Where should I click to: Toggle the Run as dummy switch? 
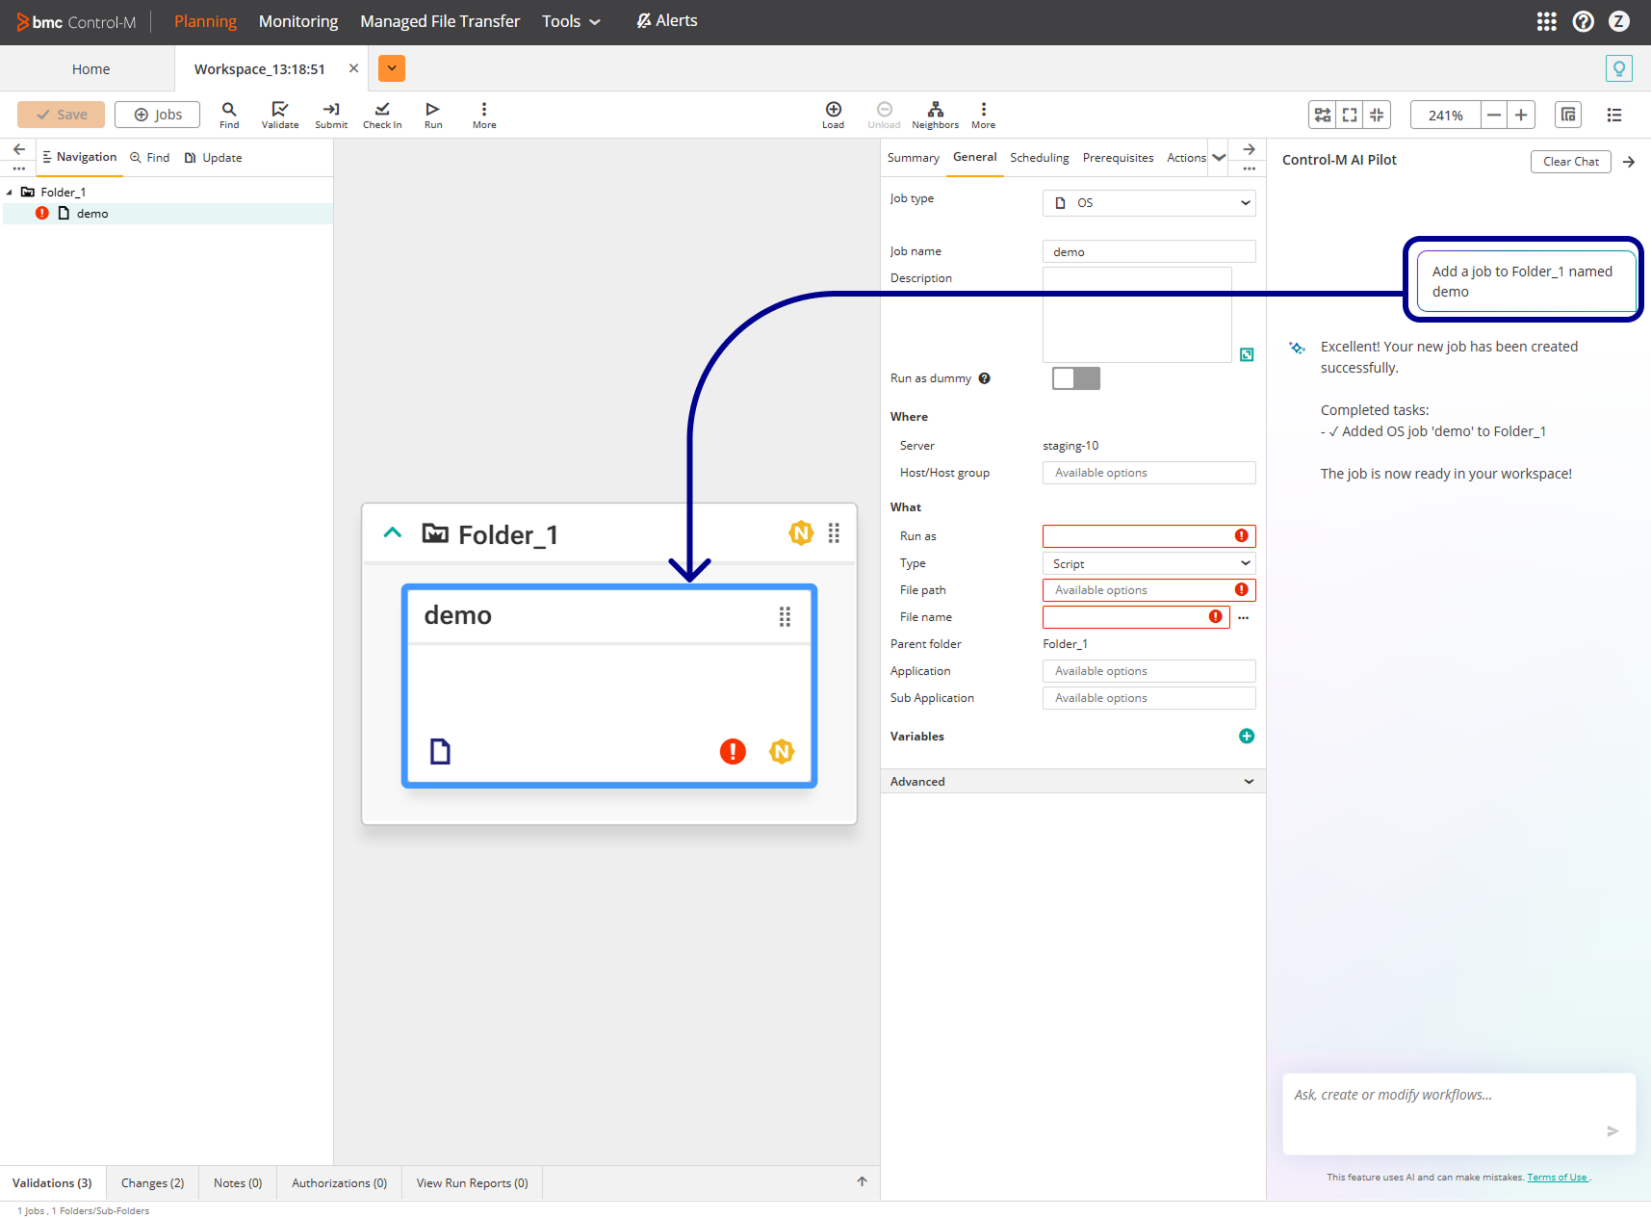(x=1075, y=378)
